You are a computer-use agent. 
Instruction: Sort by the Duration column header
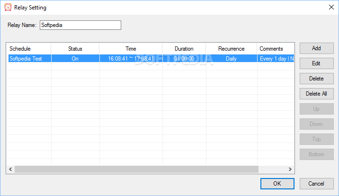point(184,49)
